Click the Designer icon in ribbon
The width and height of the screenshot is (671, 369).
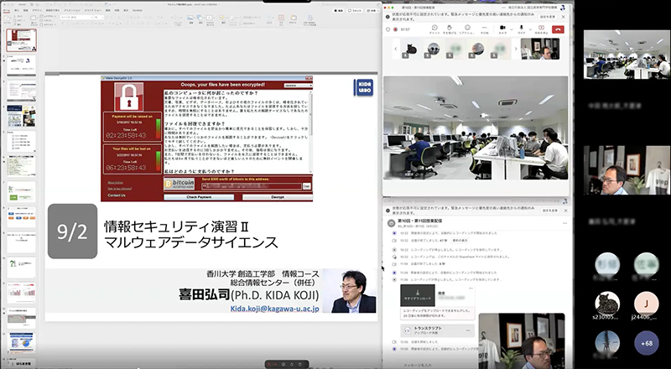coord(293,18)
